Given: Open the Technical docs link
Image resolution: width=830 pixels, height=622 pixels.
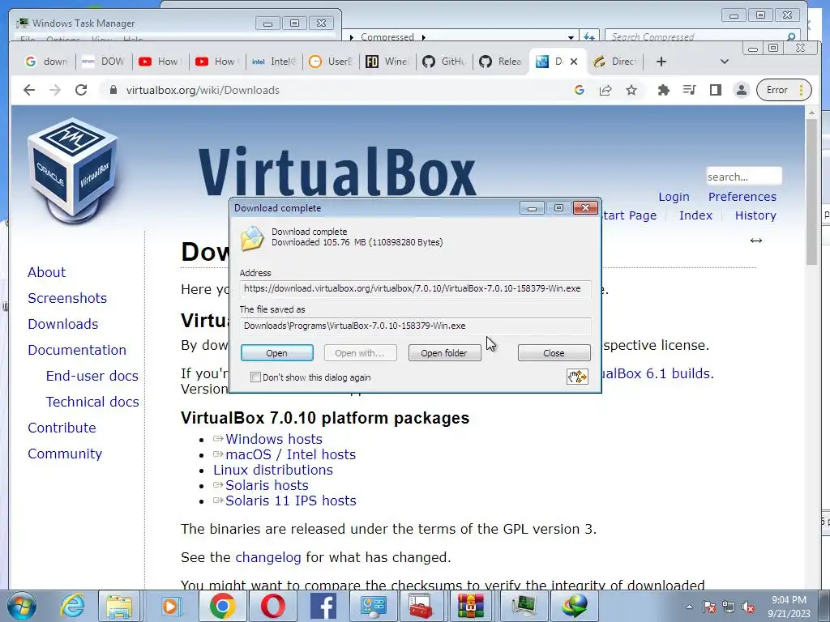Looking at the screenshot, I should pyautogui.click(x=92, y=402).
